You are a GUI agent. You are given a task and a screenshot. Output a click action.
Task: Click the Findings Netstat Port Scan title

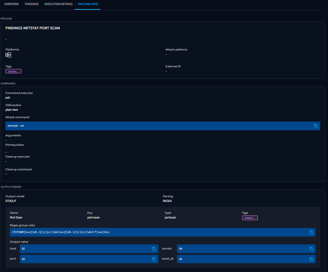[x=33, y=28]
